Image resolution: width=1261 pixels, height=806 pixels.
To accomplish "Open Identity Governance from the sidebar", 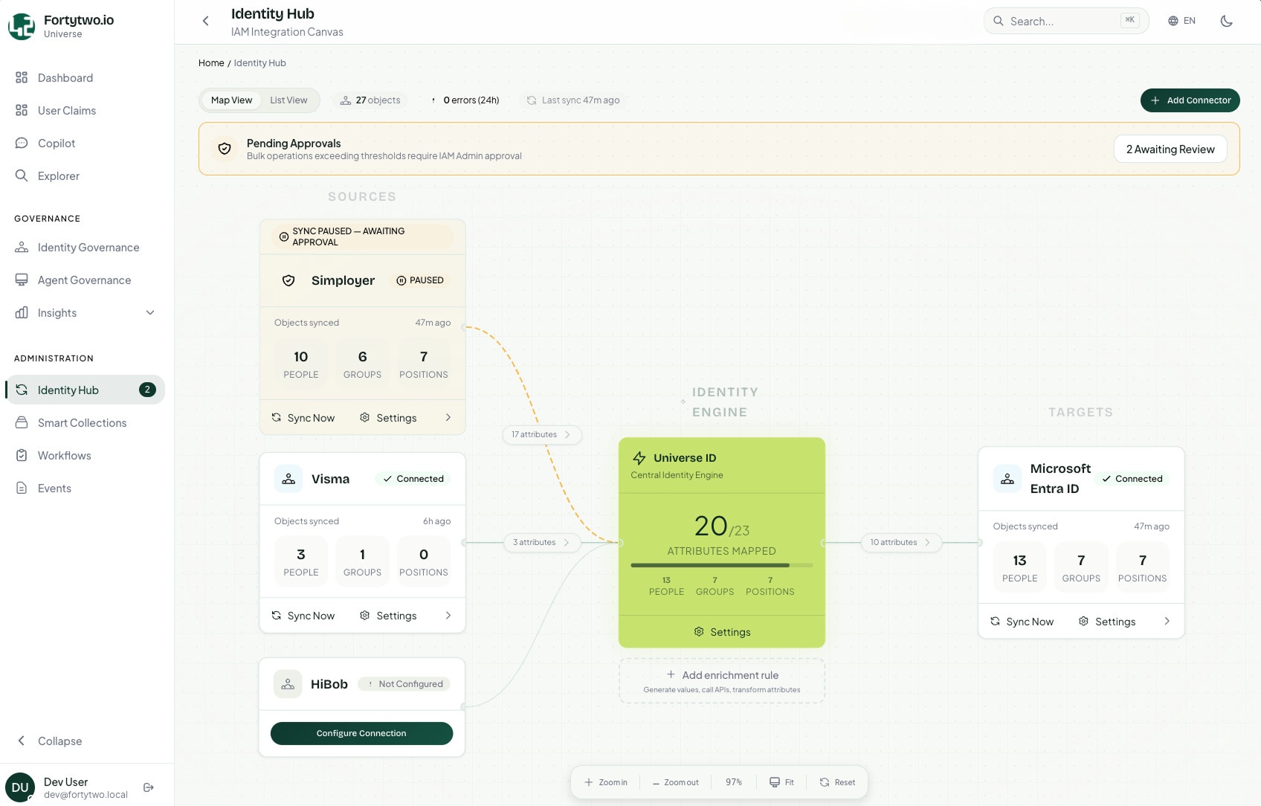I will point(88,247).
